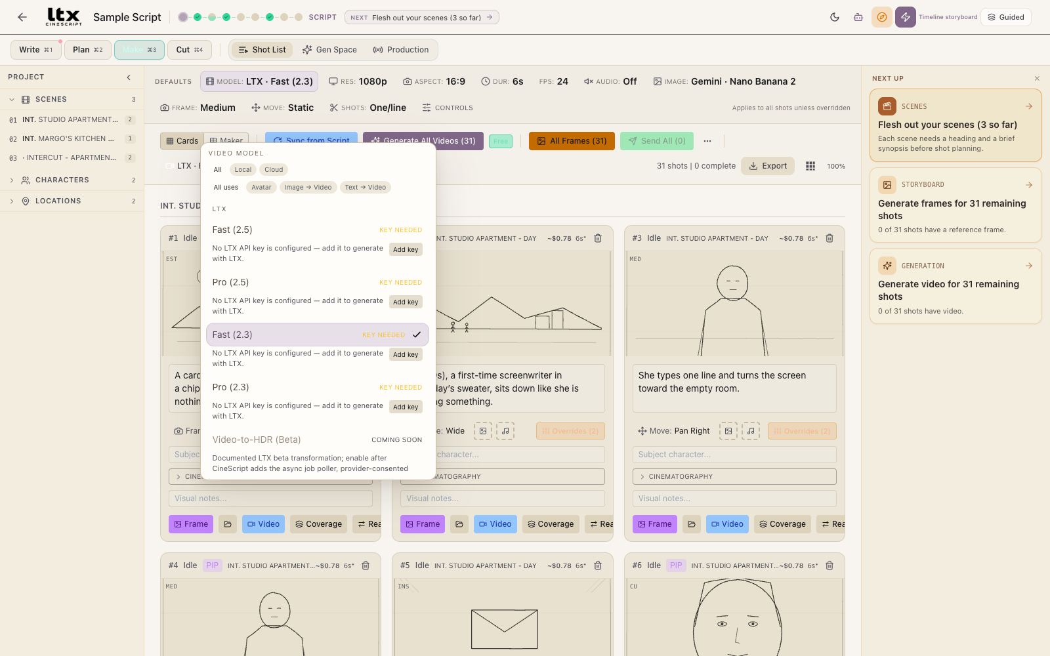Open the Gen Space tab
Image resolution: width=1050 pixels, height=656 pixels.
[329, 50]
